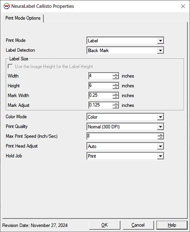190x232 pixels.
Task: Close the Properties dialog window
Action: click(183, 6)
